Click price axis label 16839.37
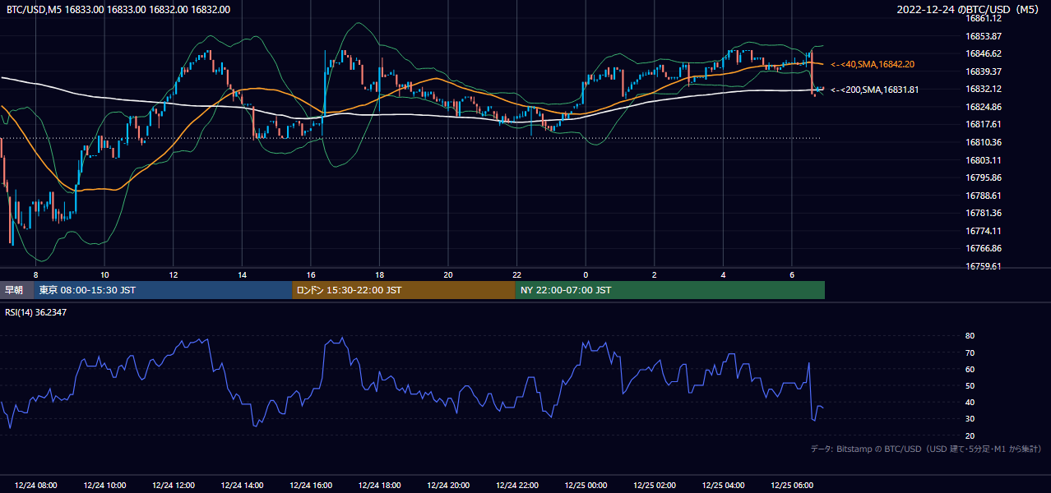The width and height of the screenshot is (1051, 493). (984, 71)
